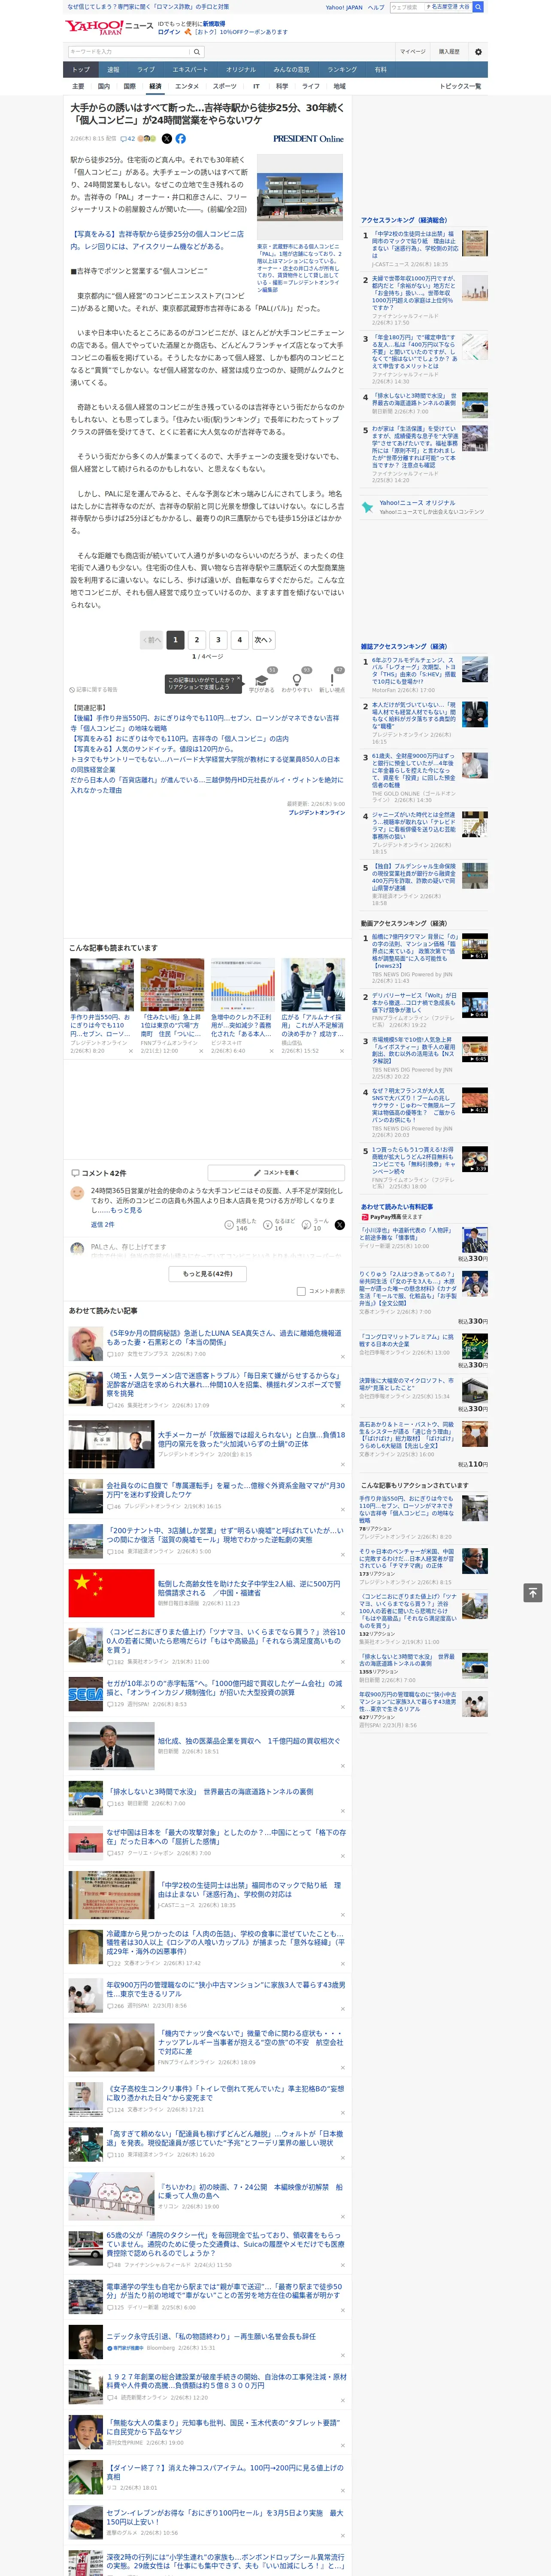Viewport: 551px width, 2576px height.
Task: Play the first video ranking thumbnail
Action: point(475,946)
